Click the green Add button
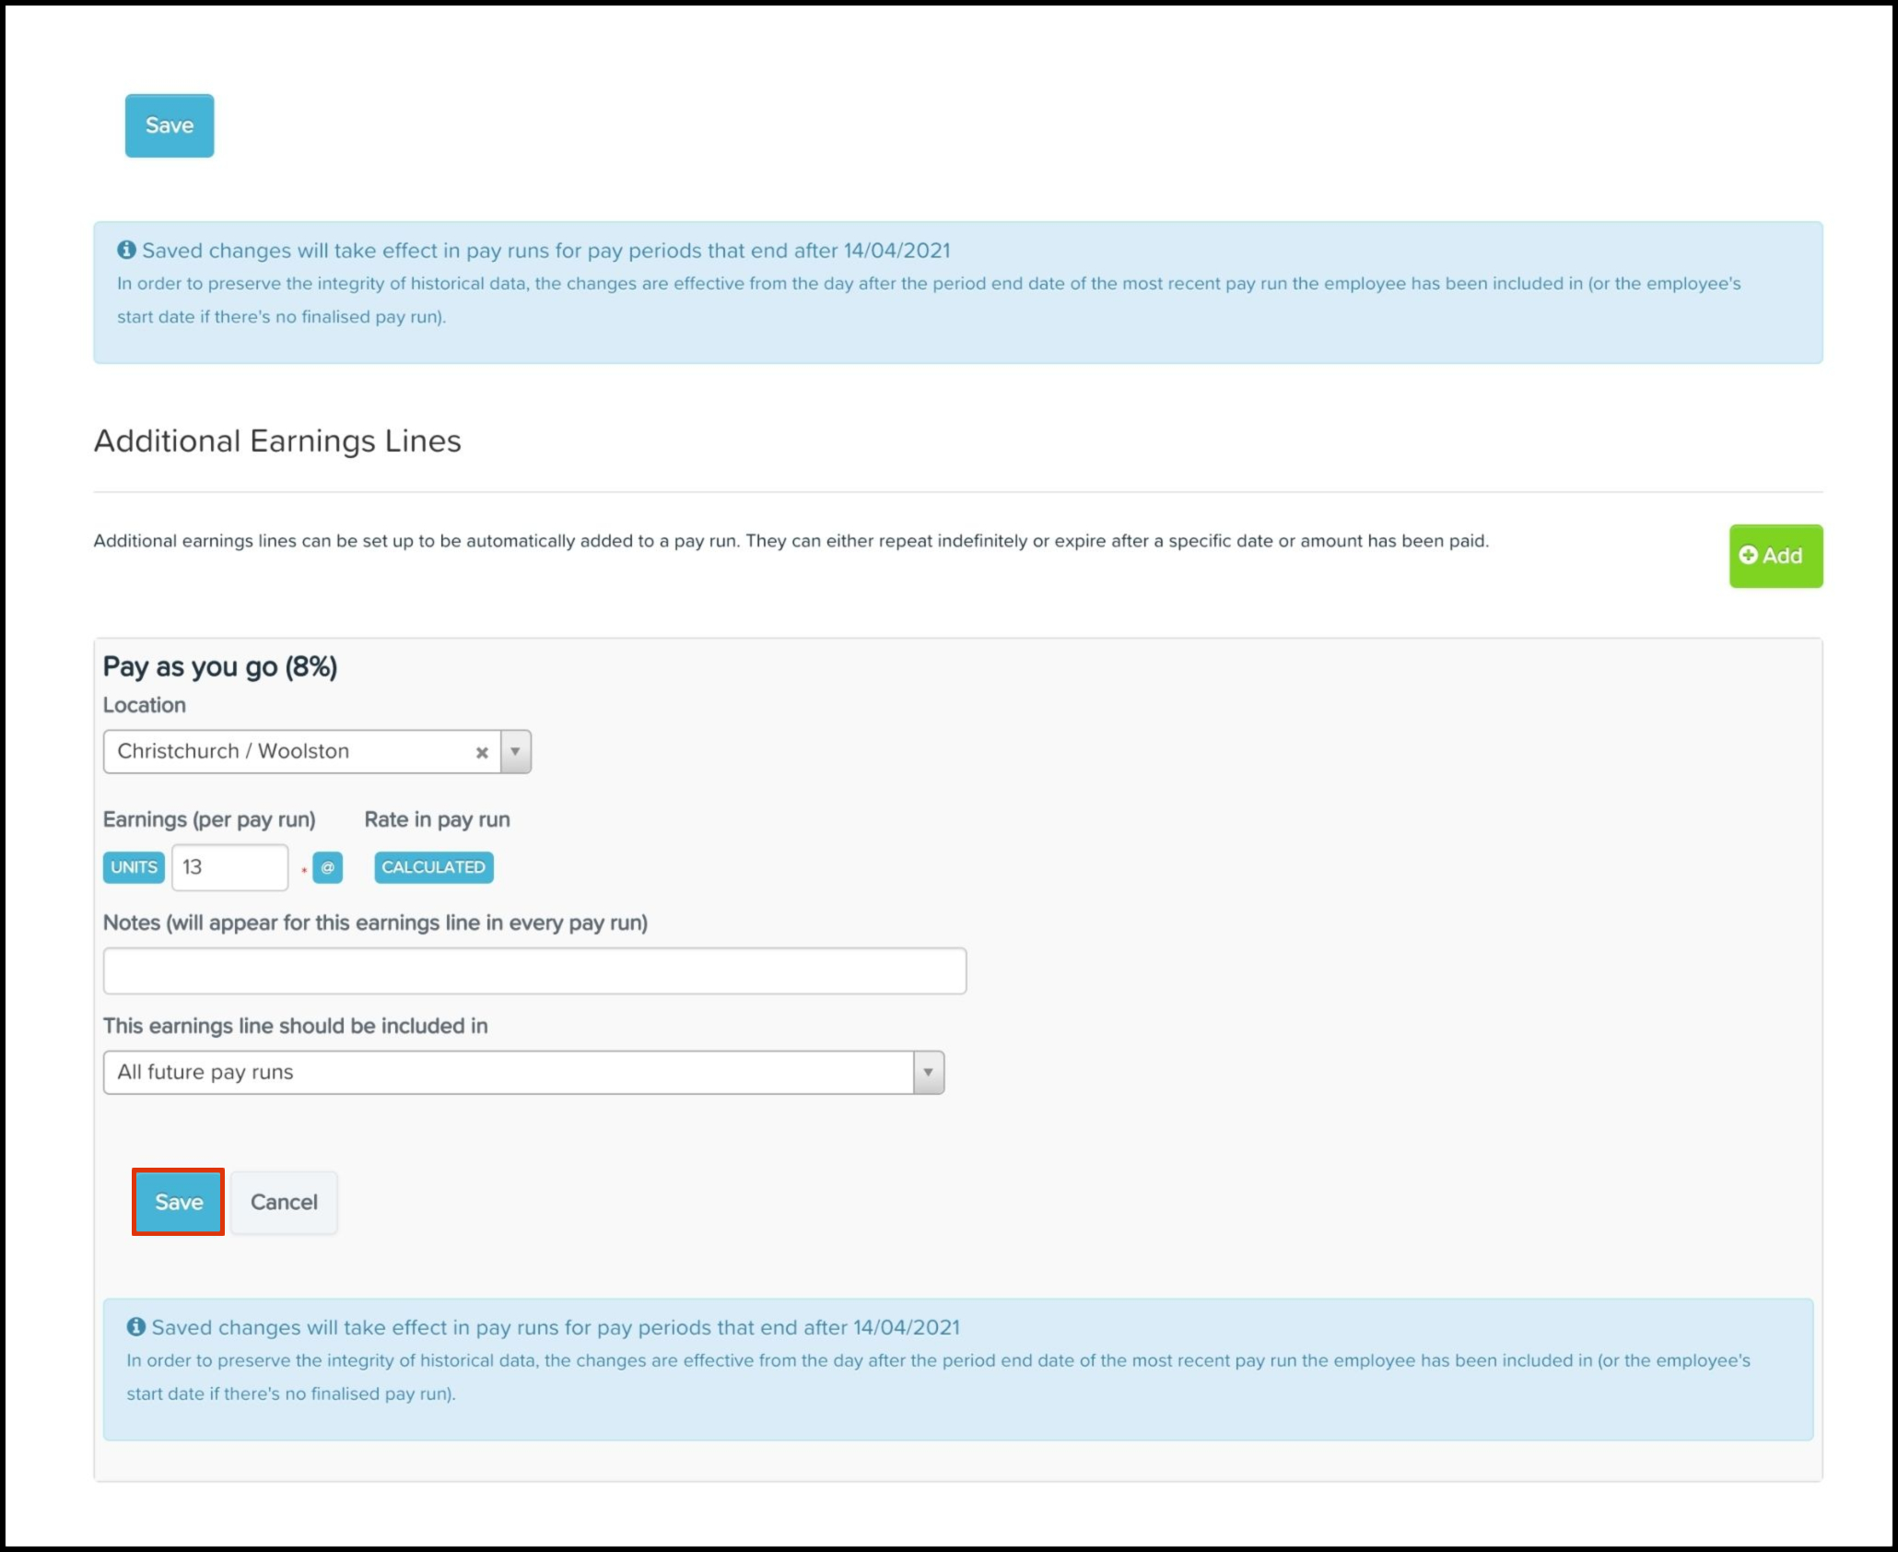Screen dimensions: 1898x1552 pos(1775,556)
